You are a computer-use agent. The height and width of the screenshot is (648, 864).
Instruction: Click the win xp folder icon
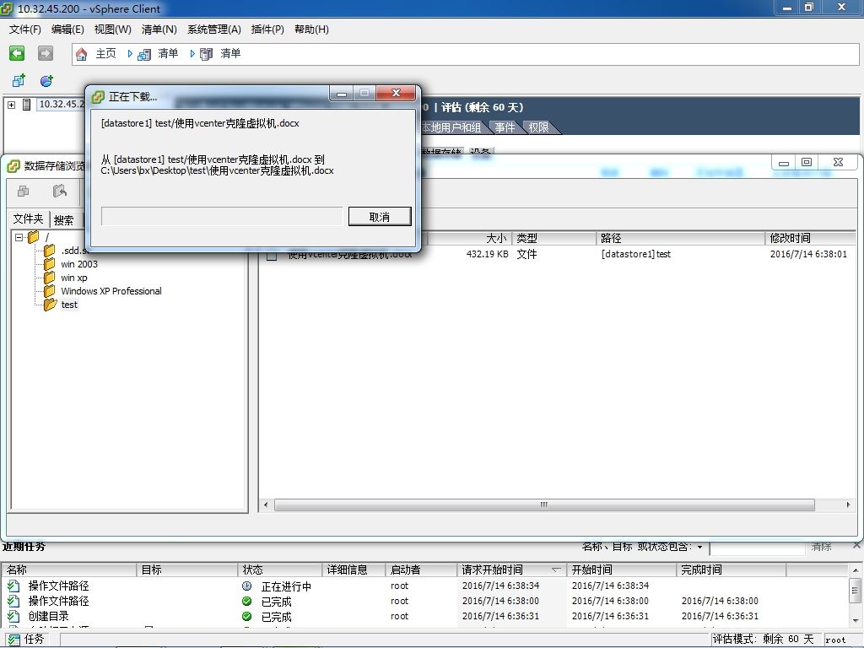(x=50, y=277)
